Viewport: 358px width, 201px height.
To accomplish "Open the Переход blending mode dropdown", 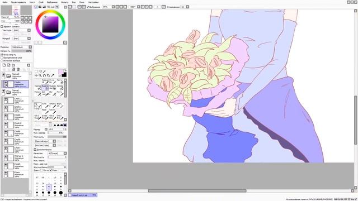I will coord(22,47).
